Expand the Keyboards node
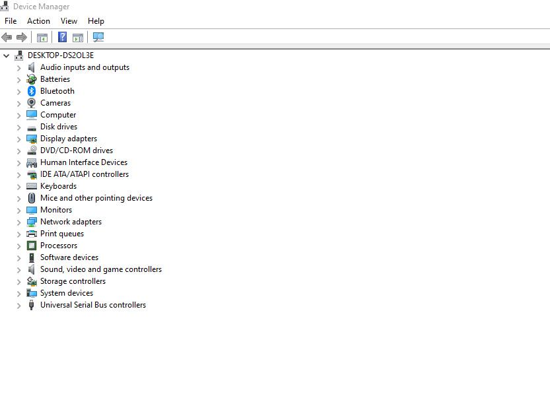Image resolution: width=550 pixels, height=400 pixels. 19,187
